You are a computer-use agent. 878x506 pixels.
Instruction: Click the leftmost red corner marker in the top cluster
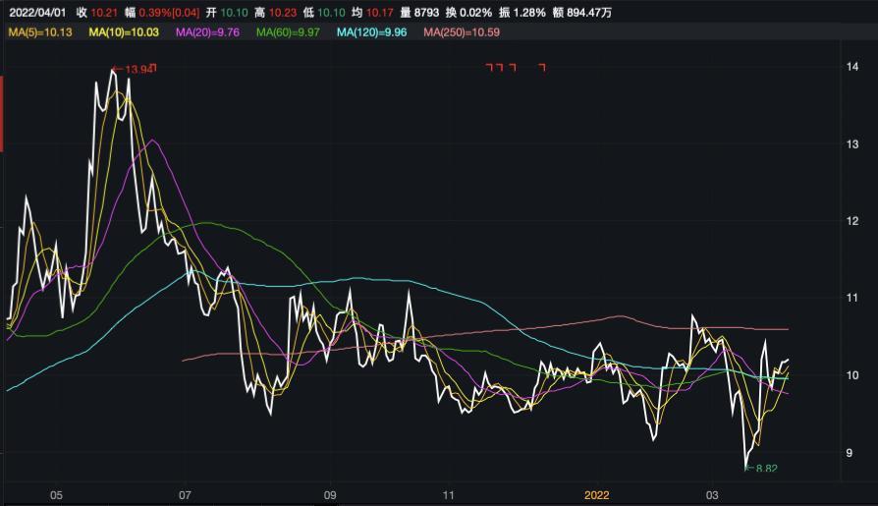pos(489,68)
